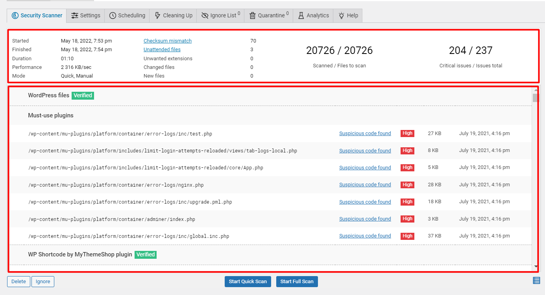Click the Analytics flask icon
The image size is (545, 295).
[x=301, y=15]
